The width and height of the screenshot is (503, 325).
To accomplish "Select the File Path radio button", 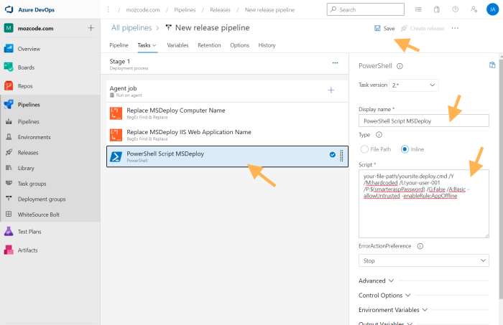I will 365,149.
